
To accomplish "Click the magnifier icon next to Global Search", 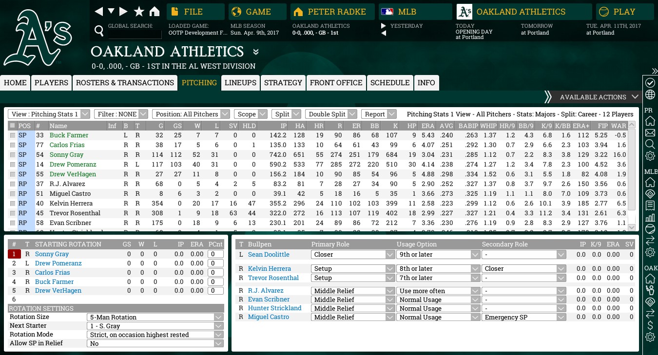I will click(99, 32).
